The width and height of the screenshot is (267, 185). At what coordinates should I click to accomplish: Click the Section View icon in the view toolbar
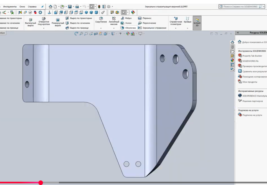[x=96, y=34]
